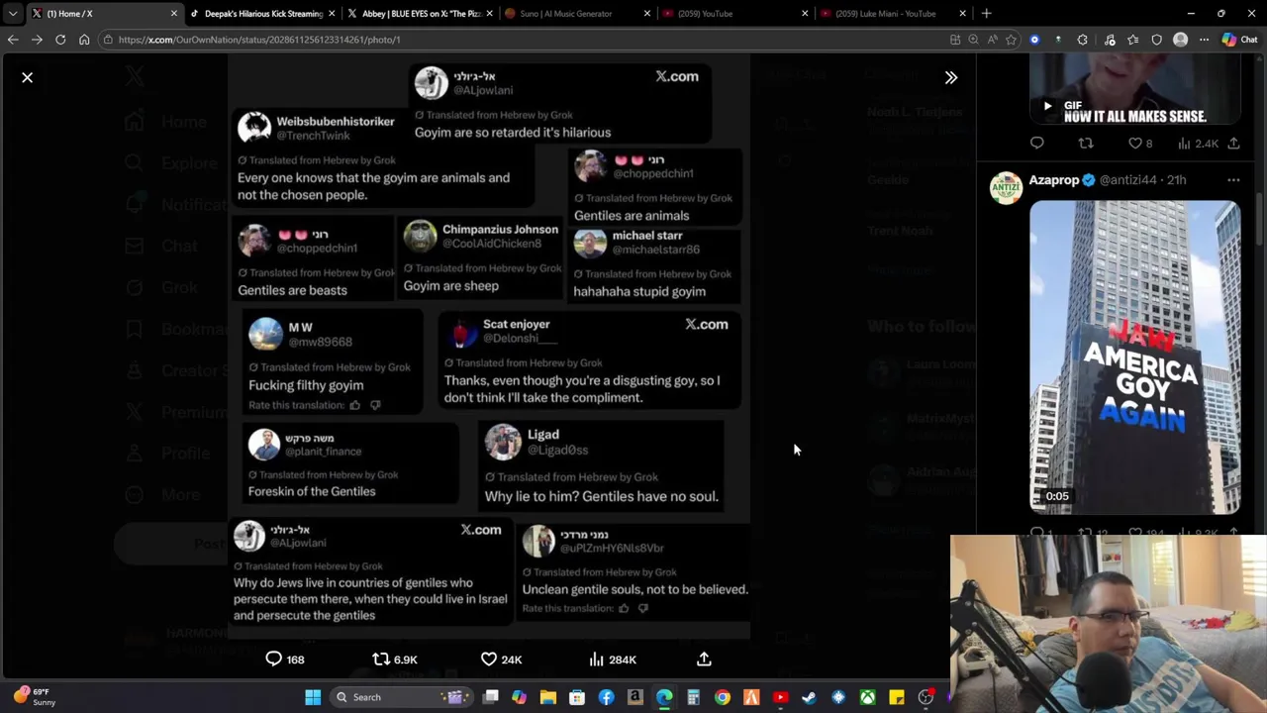1267x713 pixels.
Task: Open Copilot Chat button
Action: [1239, 40]
